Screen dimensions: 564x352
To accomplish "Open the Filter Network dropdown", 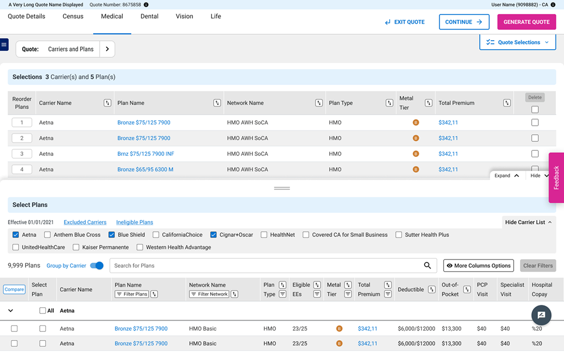I will click(209, 294).
